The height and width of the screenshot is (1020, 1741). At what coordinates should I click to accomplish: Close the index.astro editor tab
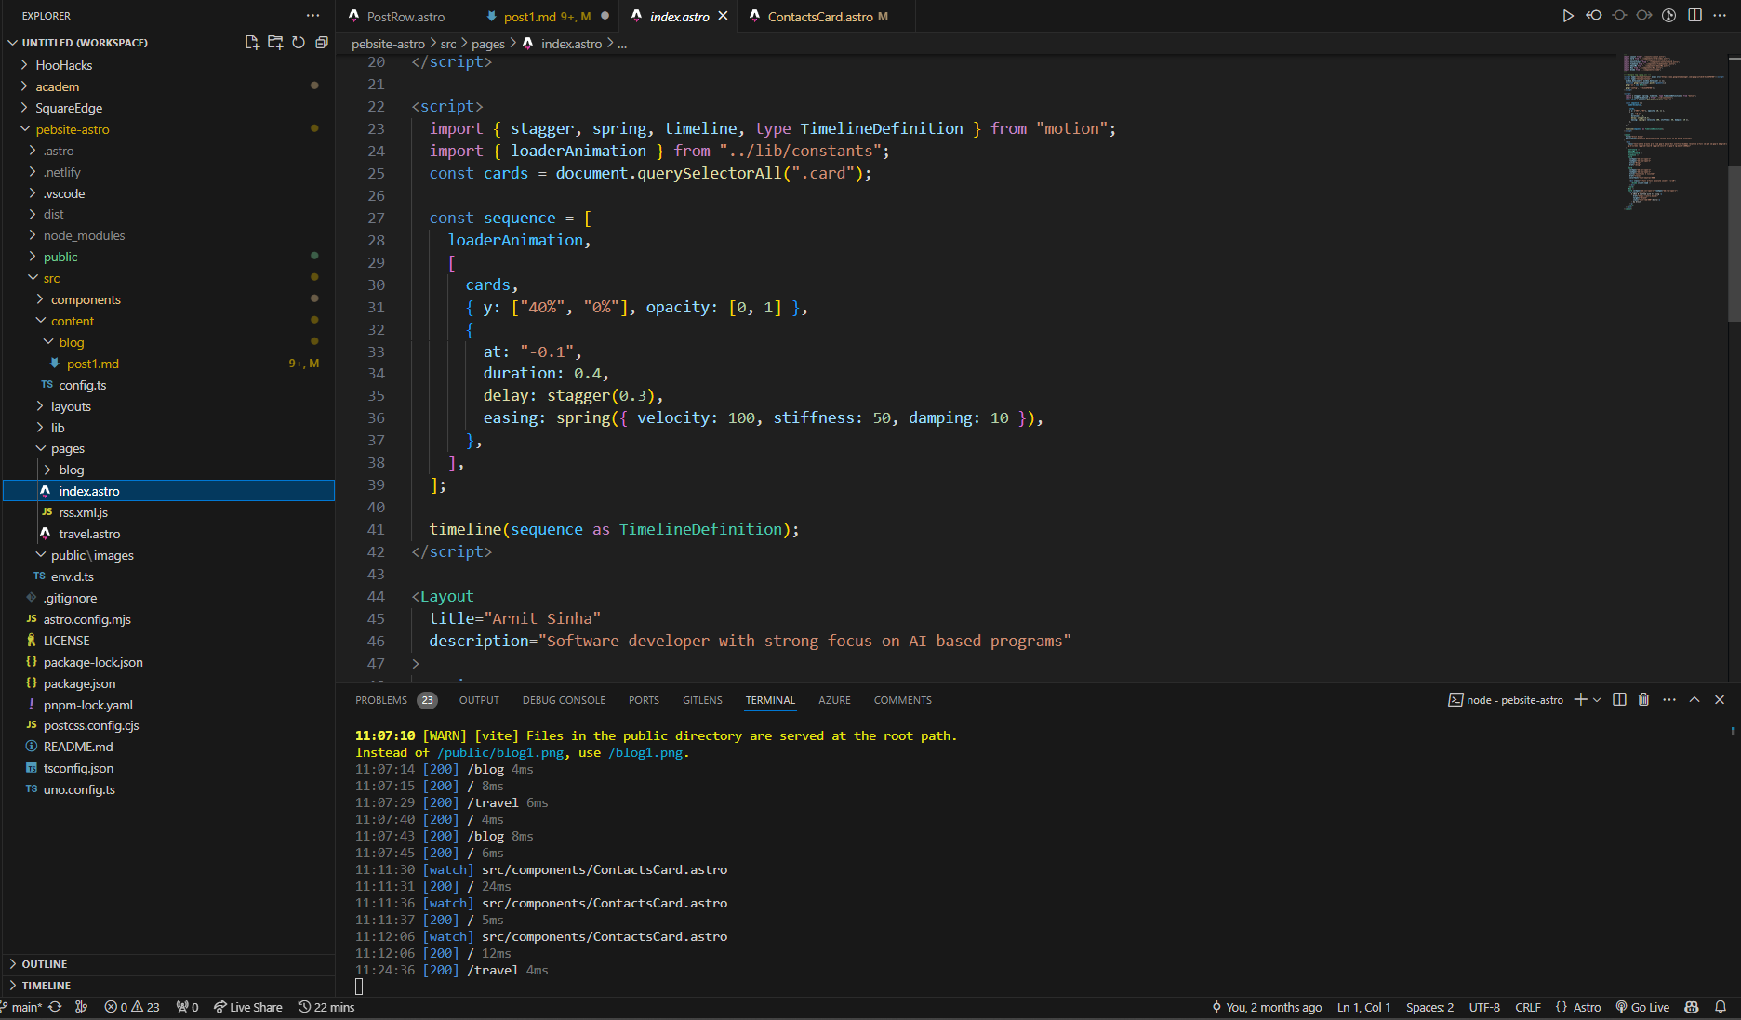pos(723,16)
